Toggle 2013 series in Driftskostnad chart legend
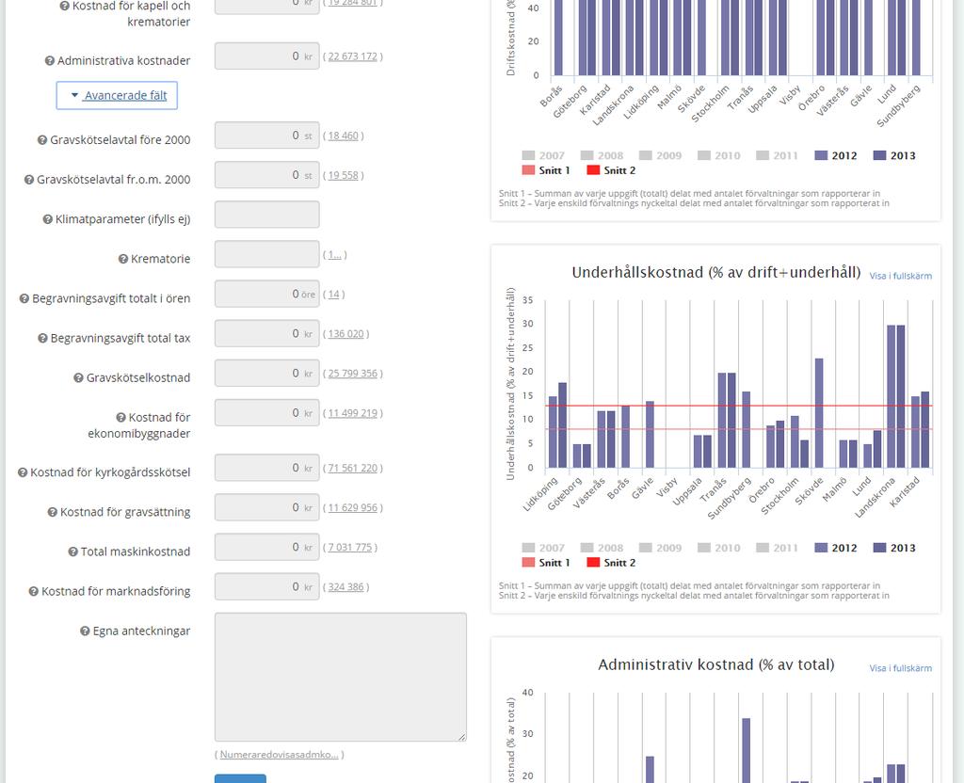Viewport: 964px width, 783px height. (894, 155)
